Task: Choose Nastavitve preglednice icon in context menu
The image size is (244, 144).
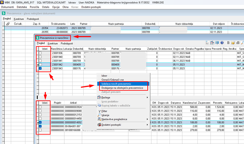Action: 99,119
